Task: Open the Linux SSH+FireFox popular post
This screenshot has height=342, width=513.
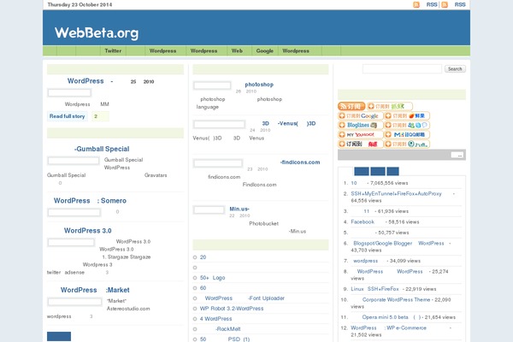Action: coord(374,289)
